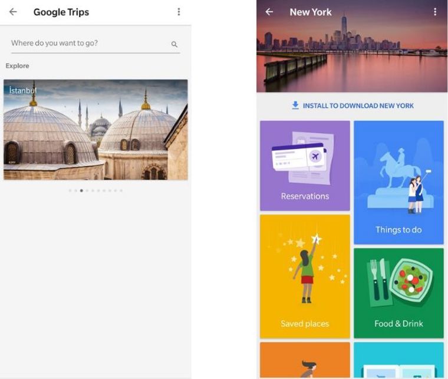Viewport: 448px width, 379px height.
Task: Click the Google Trips title
Action: (x=61, y=12)
